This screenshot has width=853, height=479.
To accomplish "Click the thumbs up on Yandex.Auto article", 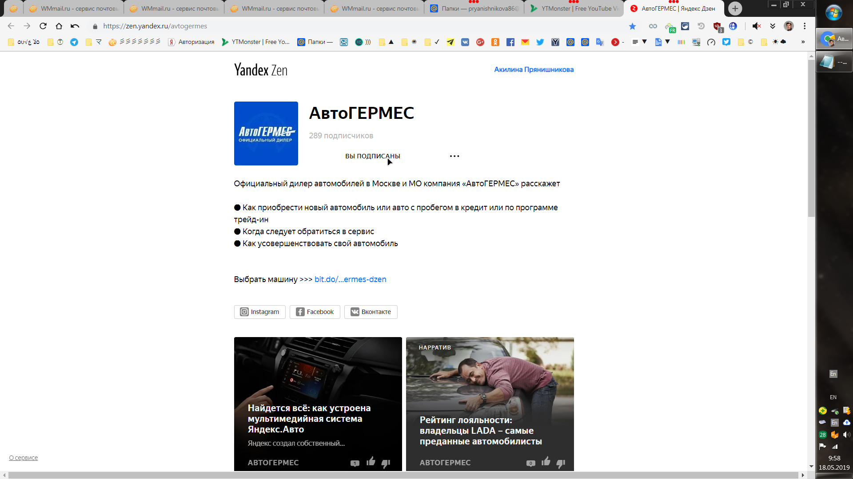I will 371,462.
